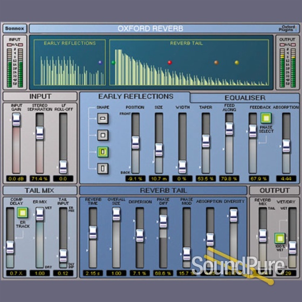
Task: Click the Oxford Plugins logo
Action: [x=288, y=29]
